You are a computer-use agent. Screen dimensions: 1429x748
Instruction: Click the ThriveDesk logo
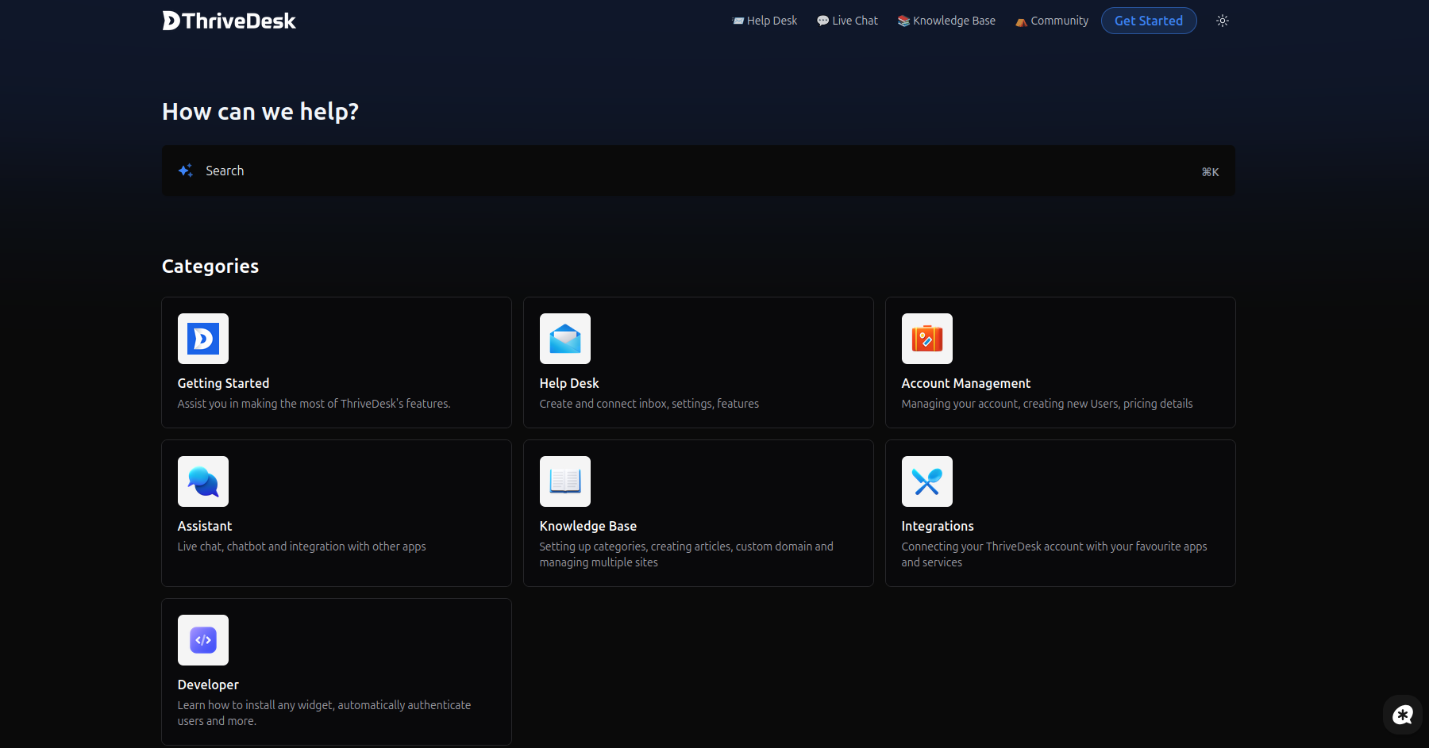click(x=229, y=21)
